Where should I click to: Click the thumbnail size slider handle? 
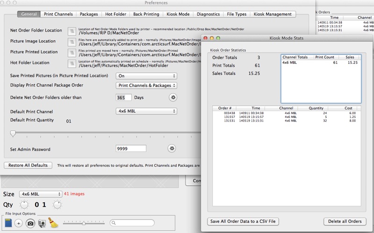[x=84, y=223]
